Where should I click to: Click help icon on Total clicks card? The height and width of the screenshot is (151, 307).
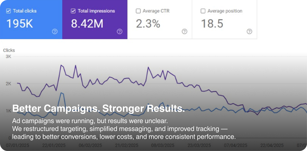tap(55, 32)
